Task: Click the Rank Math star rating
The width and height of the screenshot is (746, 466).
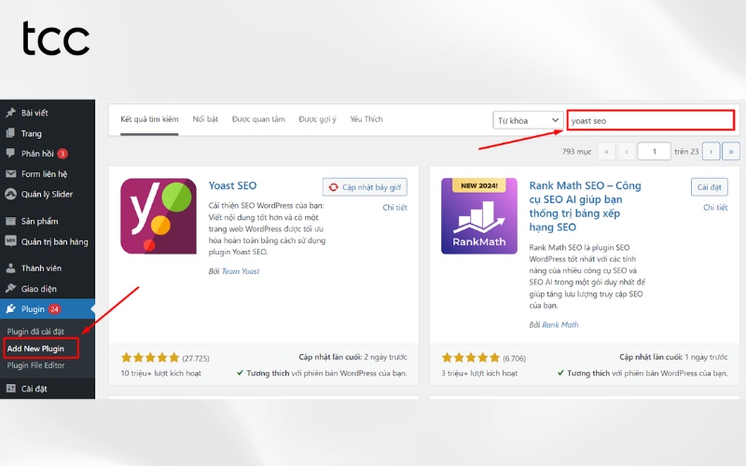Action: click(x=471, y=357)
